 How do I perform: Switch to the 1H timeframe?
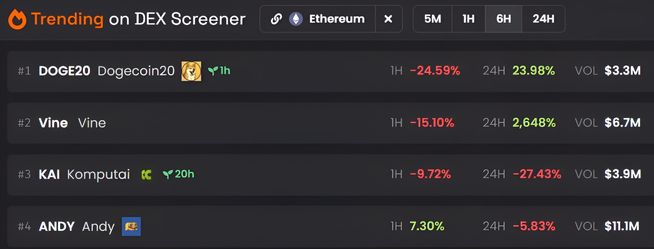tap(468, 19)
